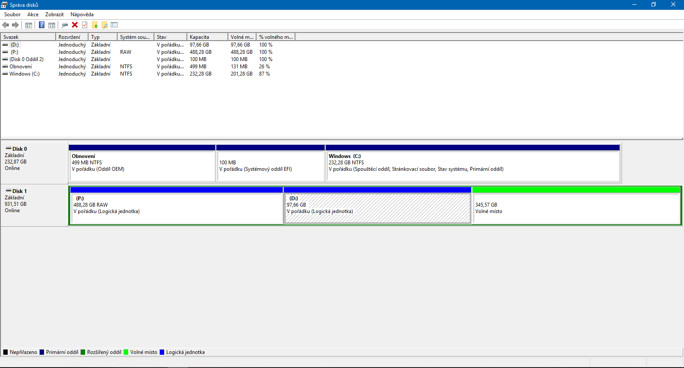Click the drive icon beside Windows (C:)
This screenshot has width=684, height=368.
pyautogui.click(x=5, y=74)
